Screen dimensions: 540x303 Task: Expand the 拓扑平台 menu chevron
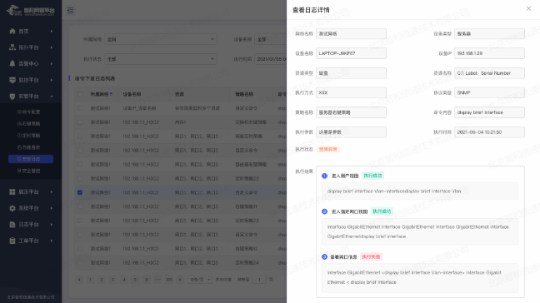[x=52, y=47]
